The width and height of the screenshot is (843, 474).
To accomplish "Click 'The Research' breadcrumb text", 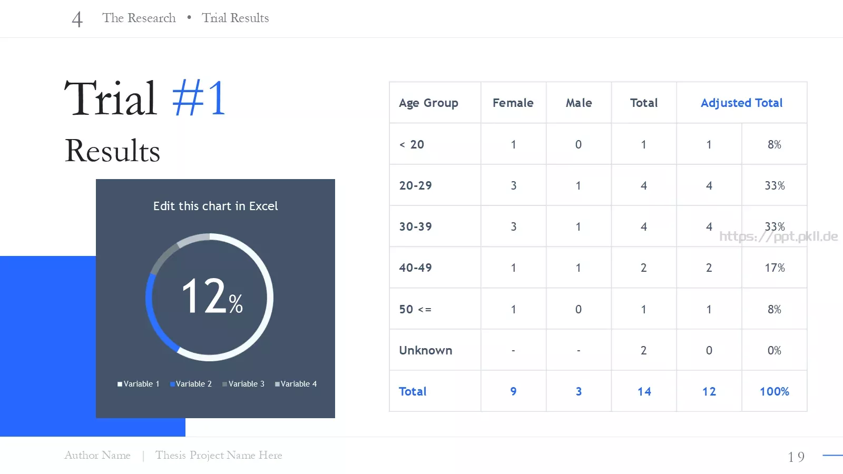I will [x=139, y=18].
